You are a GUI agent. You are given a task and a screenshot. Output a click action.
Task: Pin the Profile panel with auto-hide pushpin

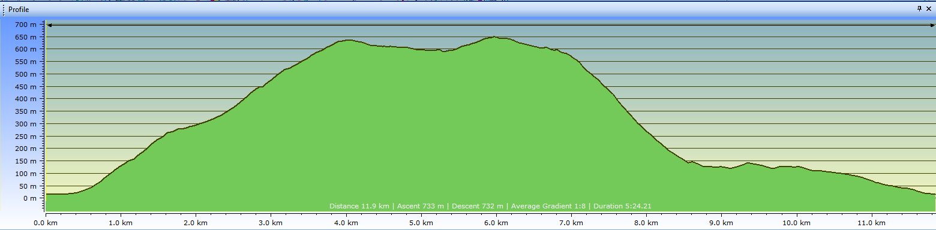[919, 10]
